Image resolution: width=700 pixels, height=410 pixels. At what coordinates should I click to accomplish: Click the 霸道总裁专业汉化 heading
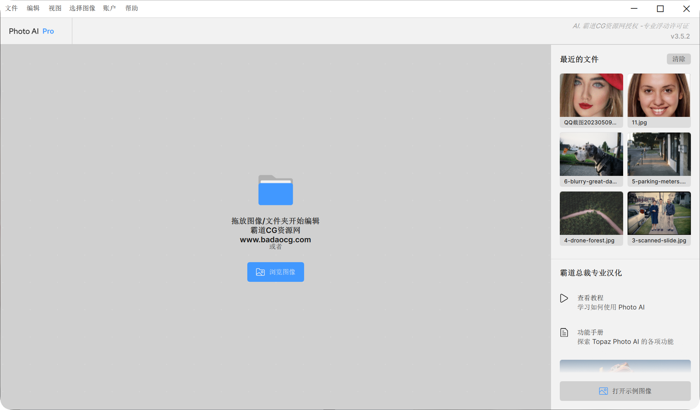591,273
